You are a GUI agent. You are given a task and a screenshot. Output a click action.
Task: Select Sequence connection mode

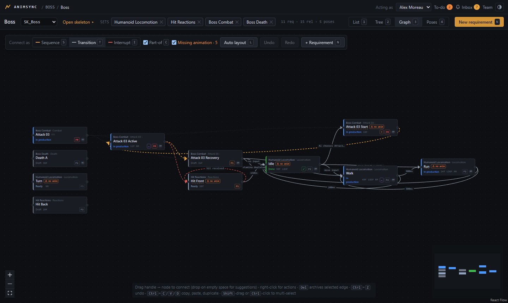pyautogui.click(x=51, y=43)
